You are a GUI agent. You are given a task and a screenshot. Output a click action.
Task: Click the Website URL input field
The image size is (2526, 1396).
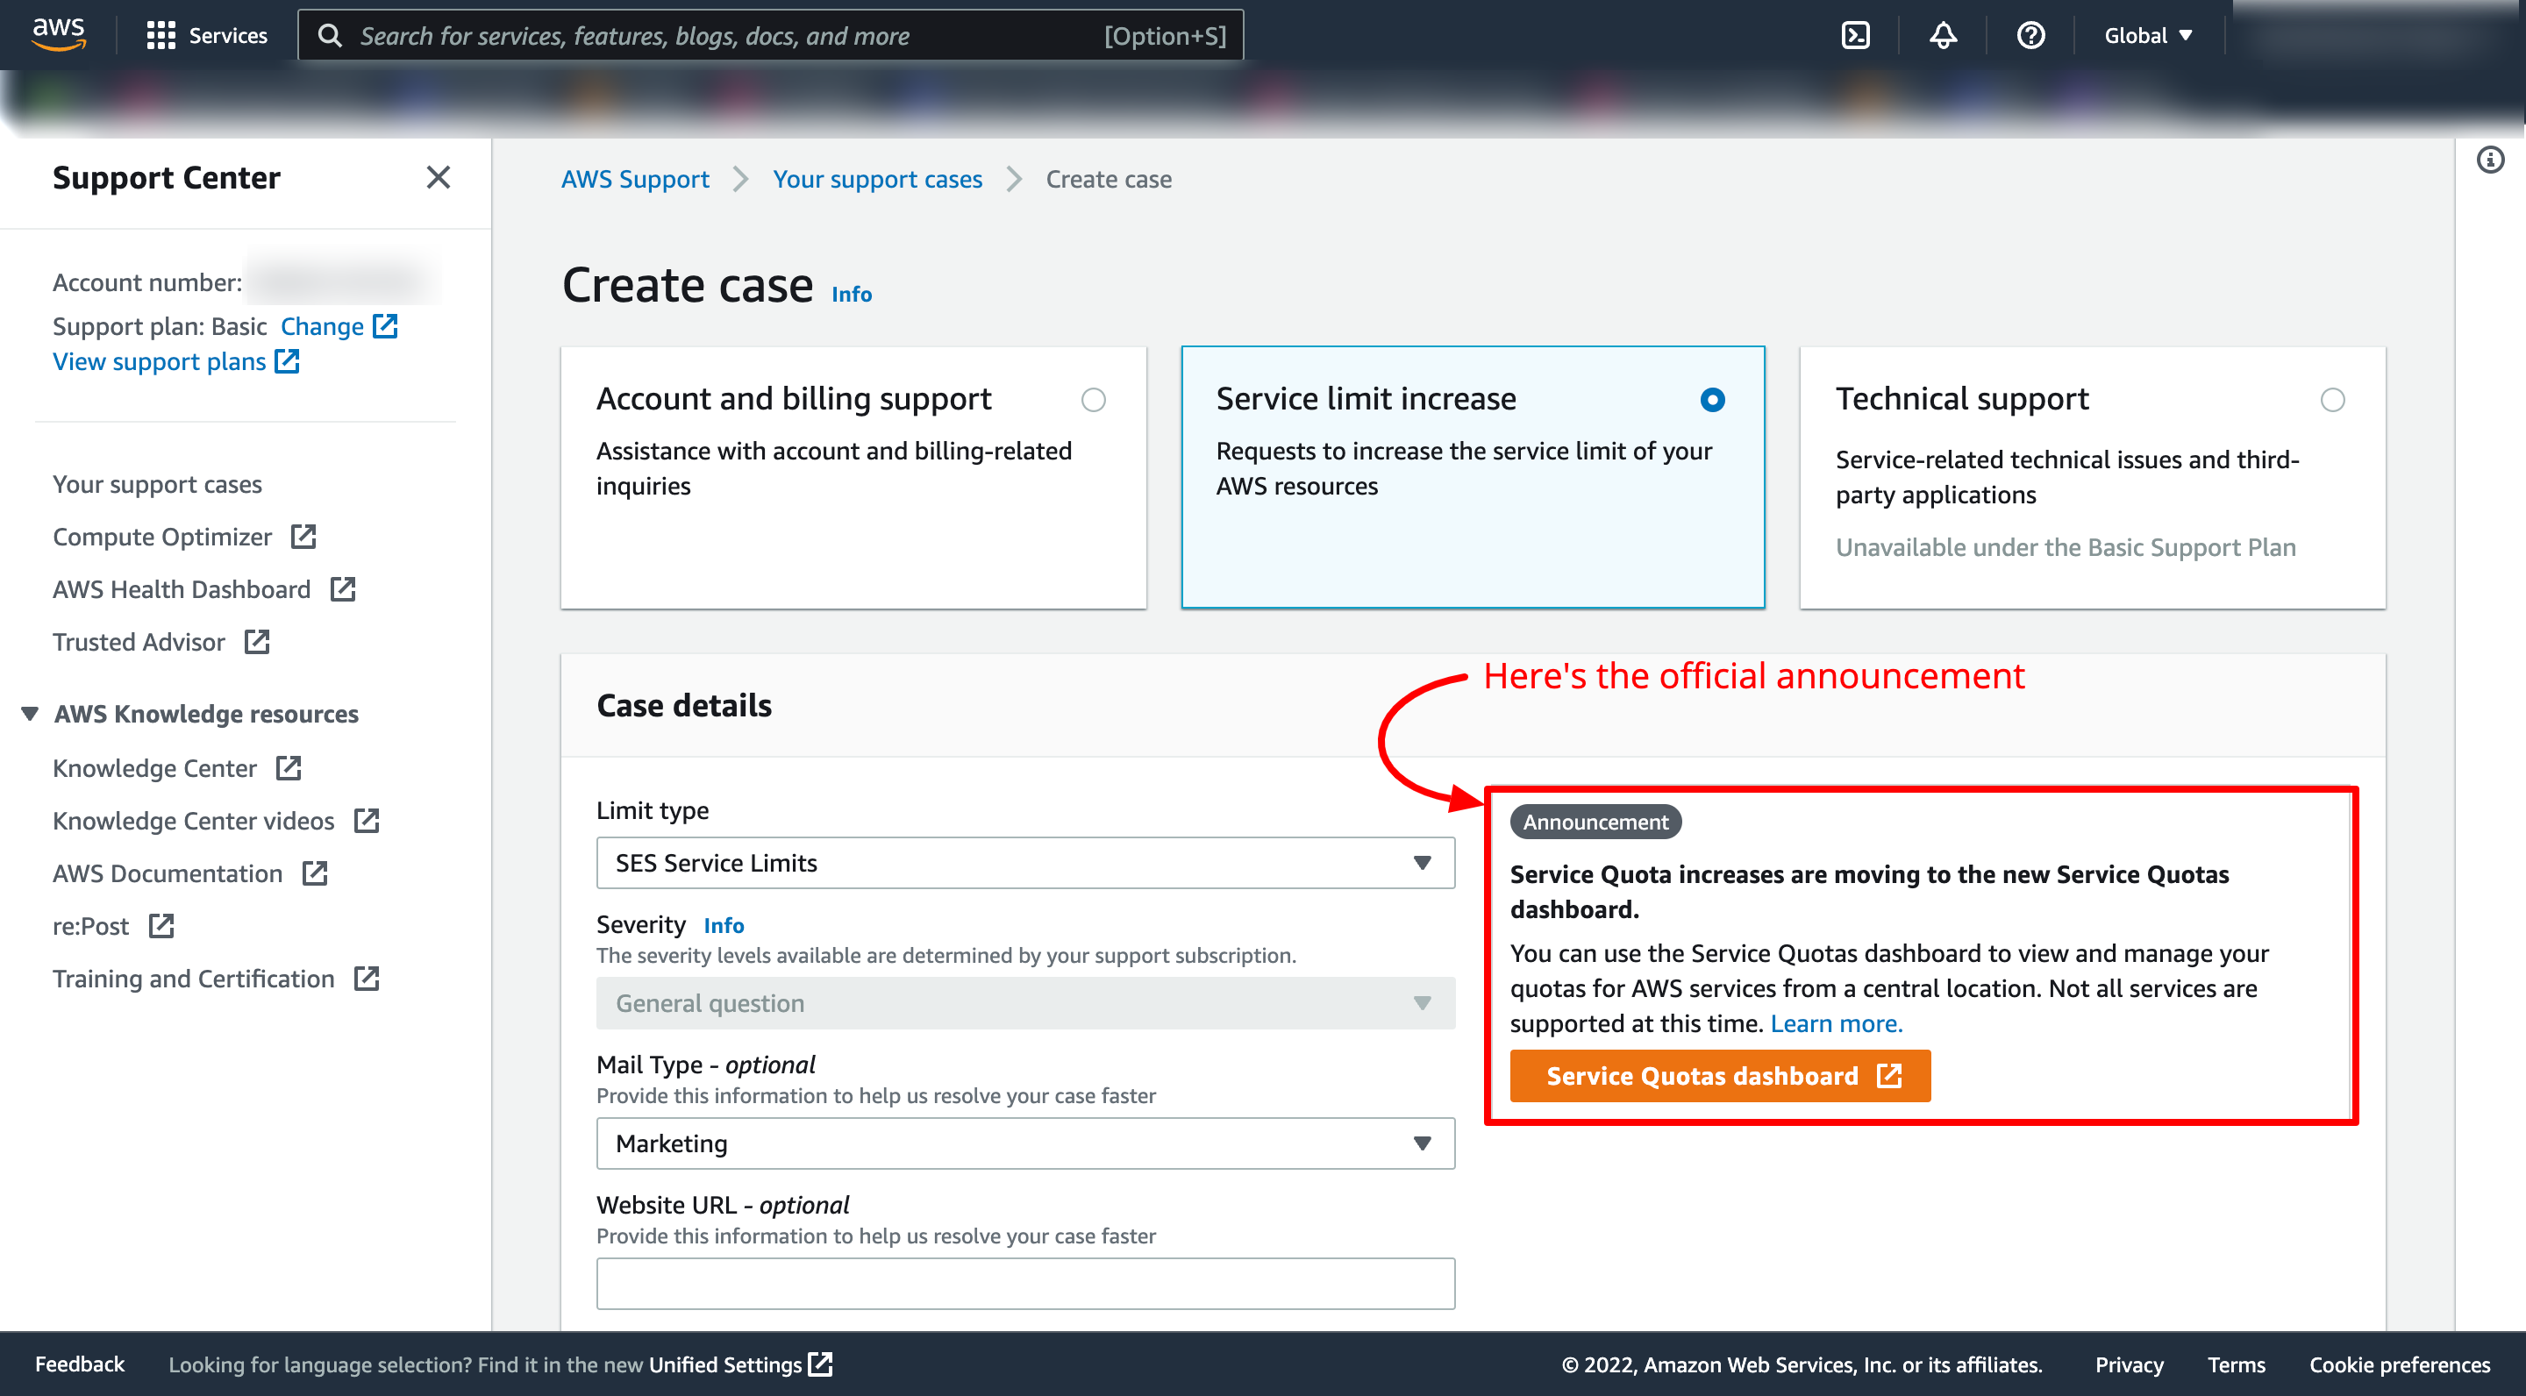(1024, 1283)
